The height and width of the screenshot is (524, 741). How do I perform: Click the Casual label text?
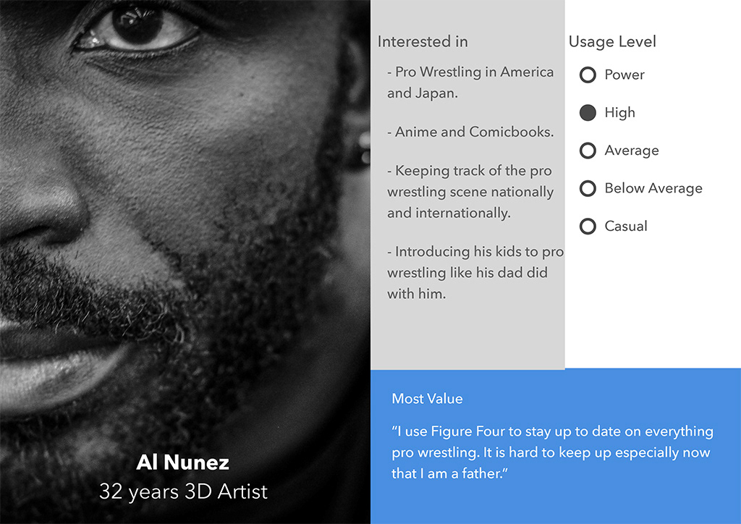coord(626,226)
